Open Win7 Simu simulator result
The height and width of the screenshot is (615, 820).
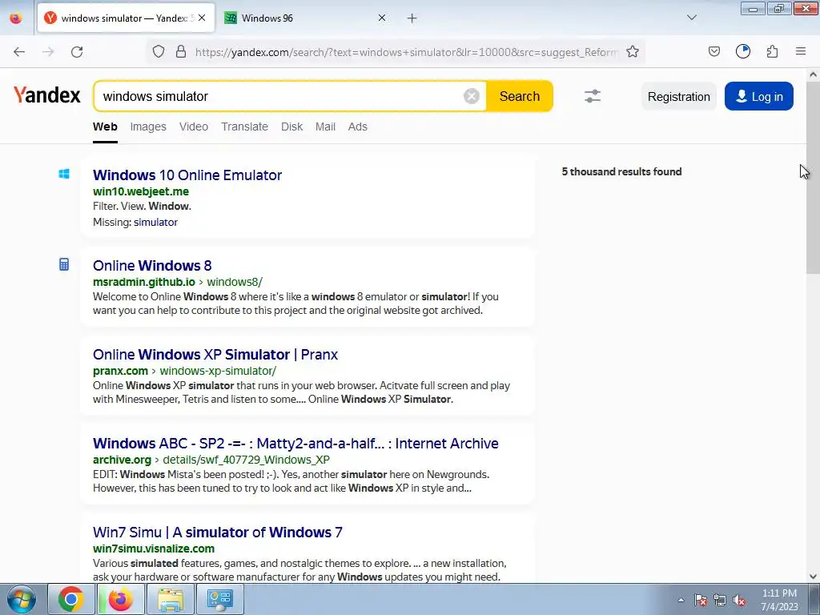(x=218, y=533)
